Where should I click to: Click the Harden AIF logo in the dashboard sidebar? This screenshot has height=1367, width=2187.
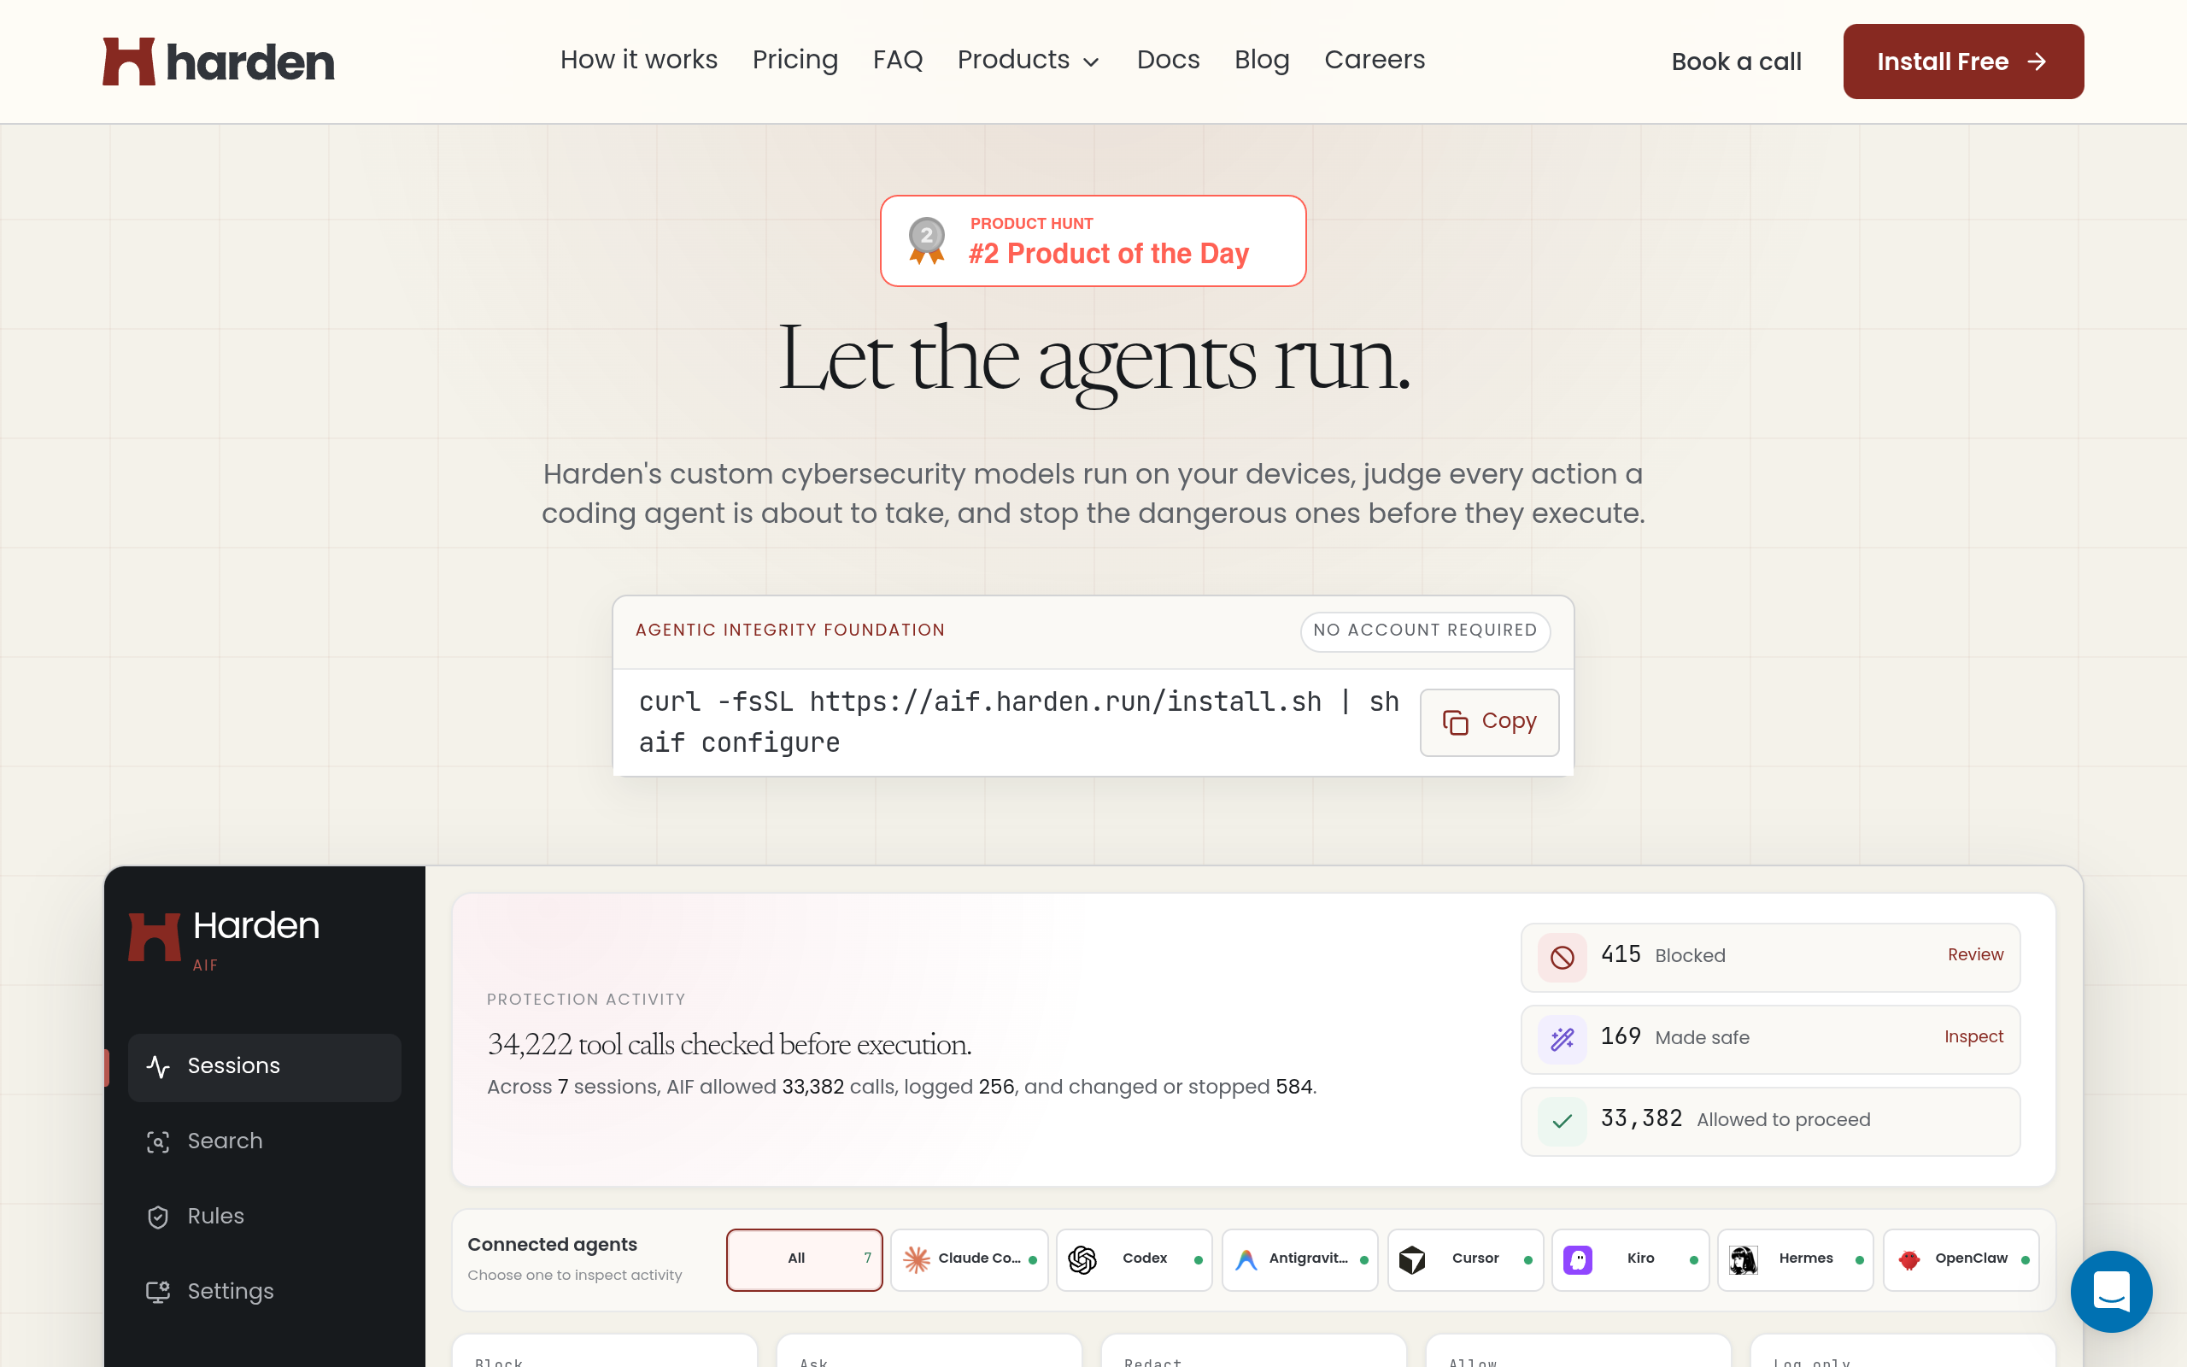(x=224, y=938)
